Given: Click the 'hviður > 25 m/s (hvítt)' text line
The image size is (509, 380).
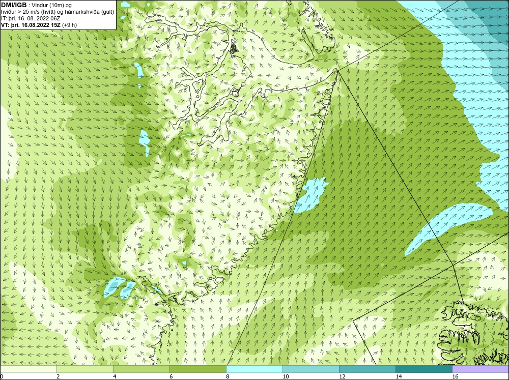Looking at the screenshot, I should click(x=29, y=12).
